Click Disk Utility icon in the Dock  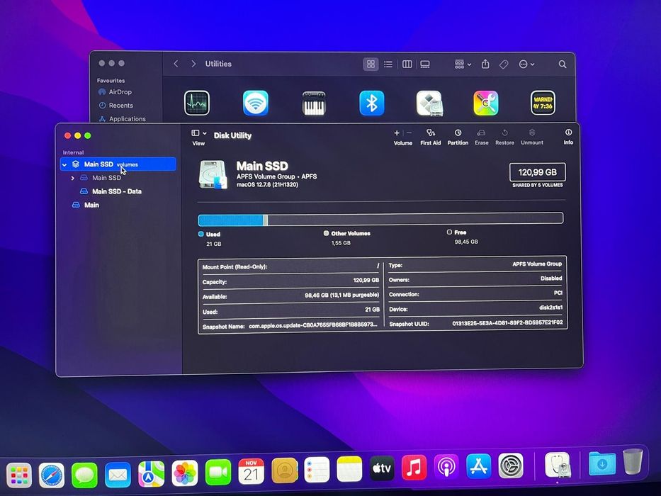click(558, 464)
